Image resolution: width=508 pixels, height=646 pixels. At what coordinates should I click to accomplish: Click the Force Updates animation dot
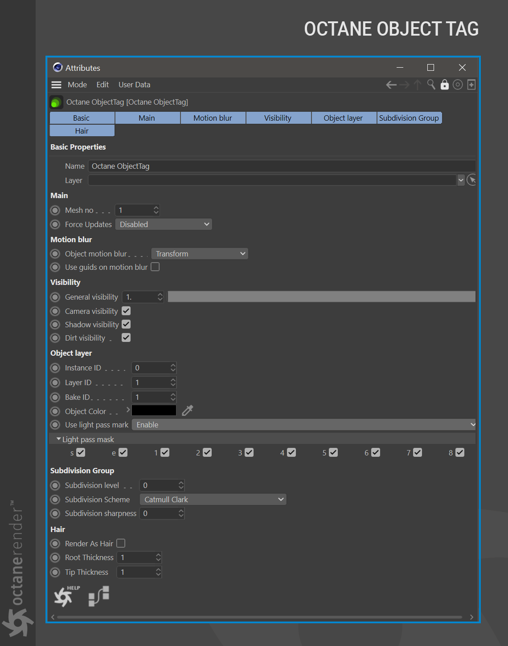55,224
